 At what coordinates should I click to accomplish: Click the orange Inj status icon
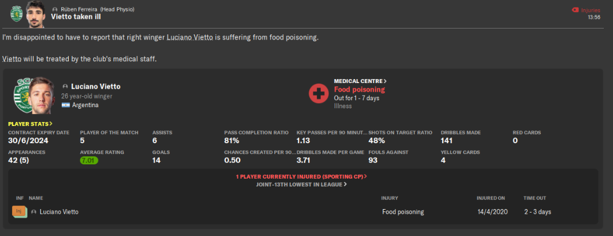point(19,212)
